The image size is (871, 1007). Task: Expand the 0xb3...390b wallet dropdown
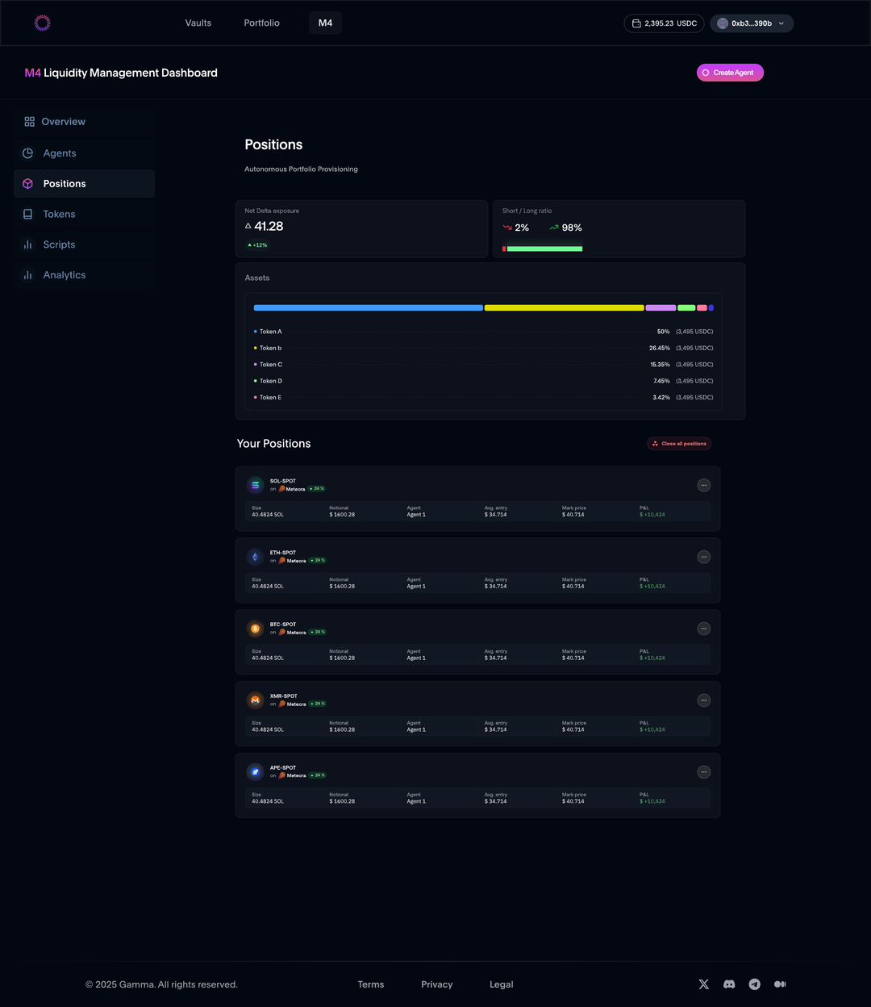pos(752,23)
